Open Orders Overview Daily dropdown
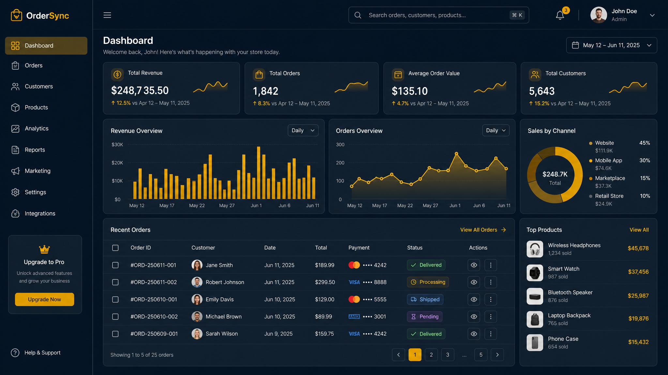This screenshot has width=668, height=375. (x=496, y=131)
